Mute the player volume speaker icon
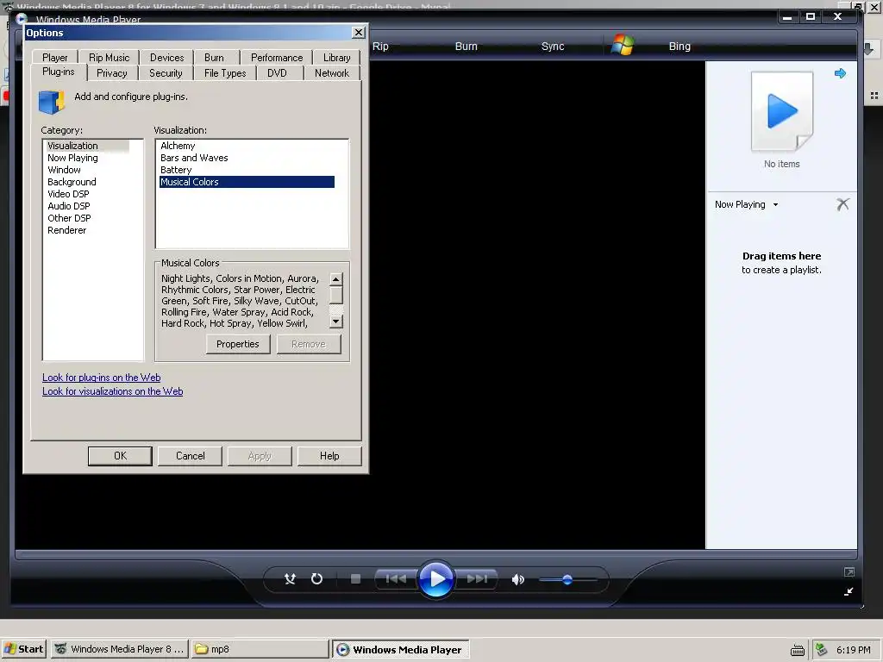 (517, 579)
